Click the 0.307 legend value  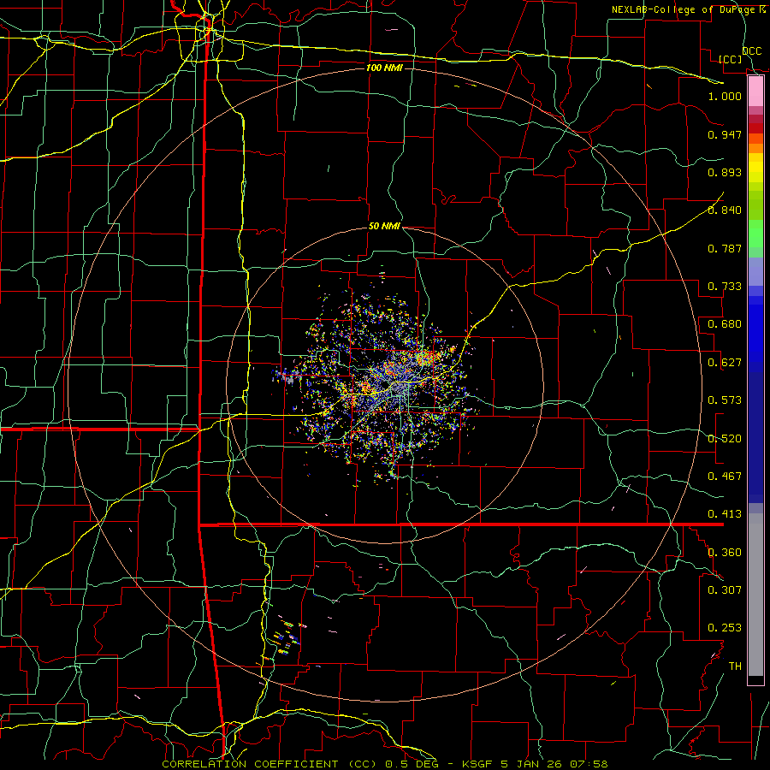pos(725,590)
